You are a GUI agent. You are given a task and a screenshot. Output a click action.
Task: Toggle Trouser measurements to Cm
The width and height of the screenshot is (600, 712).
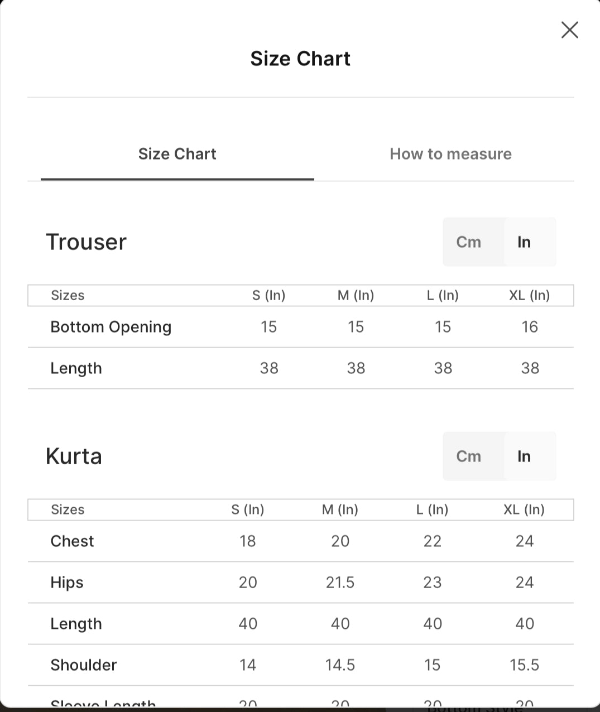click(468, 242)
